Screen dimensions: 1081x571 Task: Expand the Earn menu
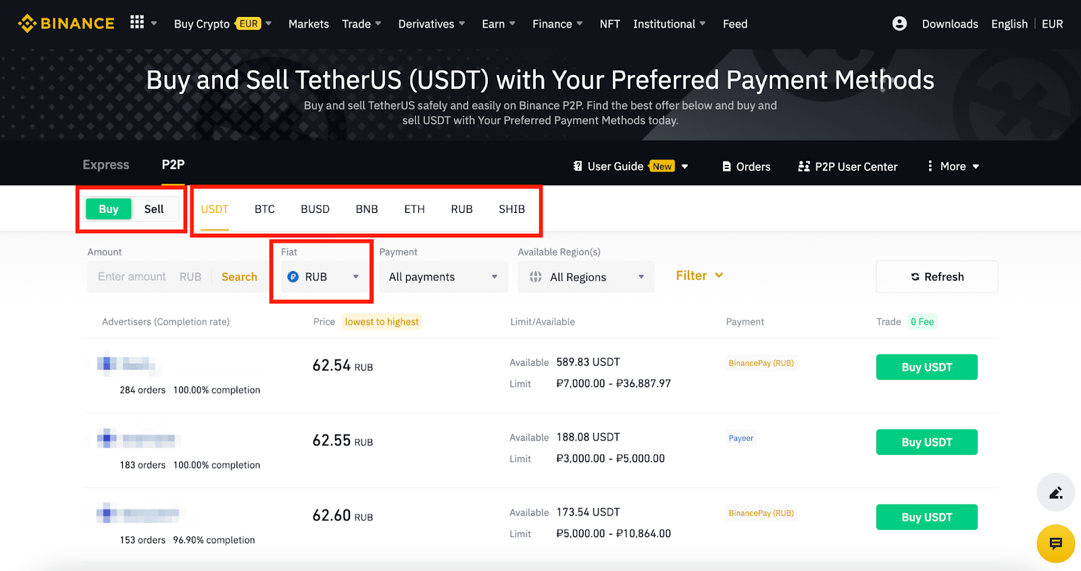[x=498, y=24]
